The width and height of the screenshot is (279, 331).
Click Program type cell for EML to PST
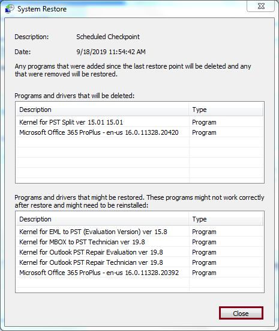[x=204, y=232]
